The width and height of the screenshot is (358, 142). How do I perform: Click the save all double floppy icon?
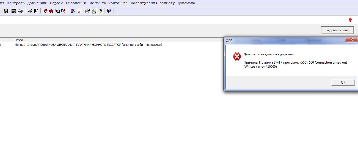tap(13, 11)
